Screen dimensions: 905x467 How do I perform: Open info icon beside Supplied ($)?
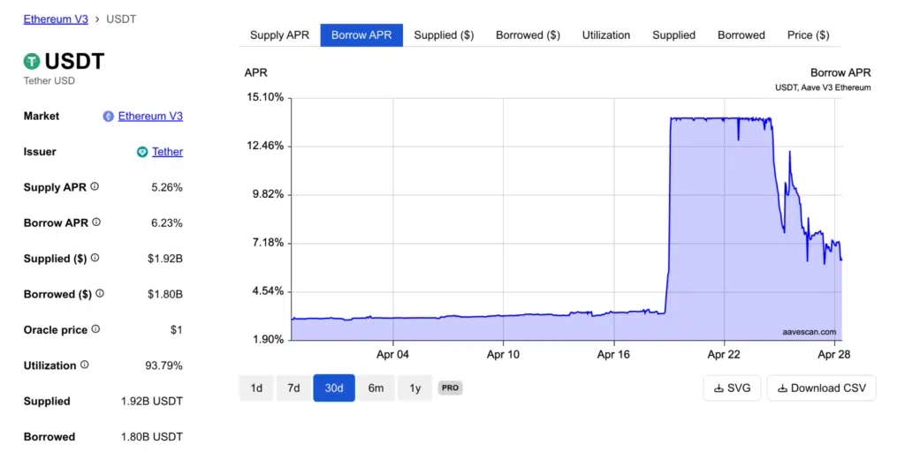pyautogui.click(x=95, y=259)
